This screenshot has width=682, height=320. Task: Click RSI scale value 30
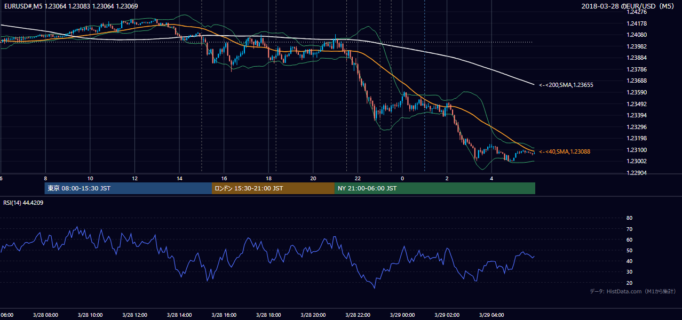click(629, 272)
